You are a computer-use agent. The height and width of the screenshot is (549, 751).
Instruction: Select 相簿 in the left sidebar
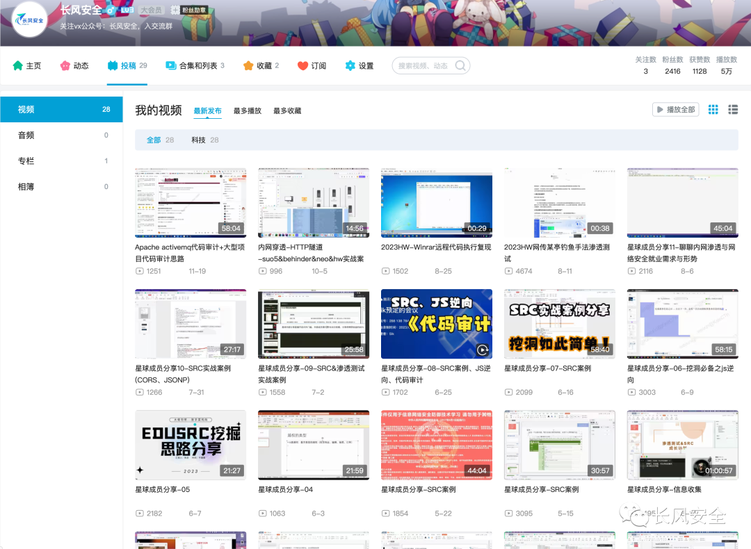point(61,187)
